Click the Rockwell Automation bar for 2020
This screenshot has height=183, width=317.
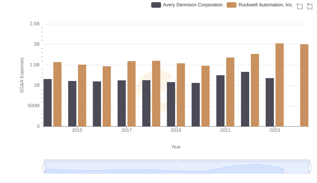click(x=205, y=96)
